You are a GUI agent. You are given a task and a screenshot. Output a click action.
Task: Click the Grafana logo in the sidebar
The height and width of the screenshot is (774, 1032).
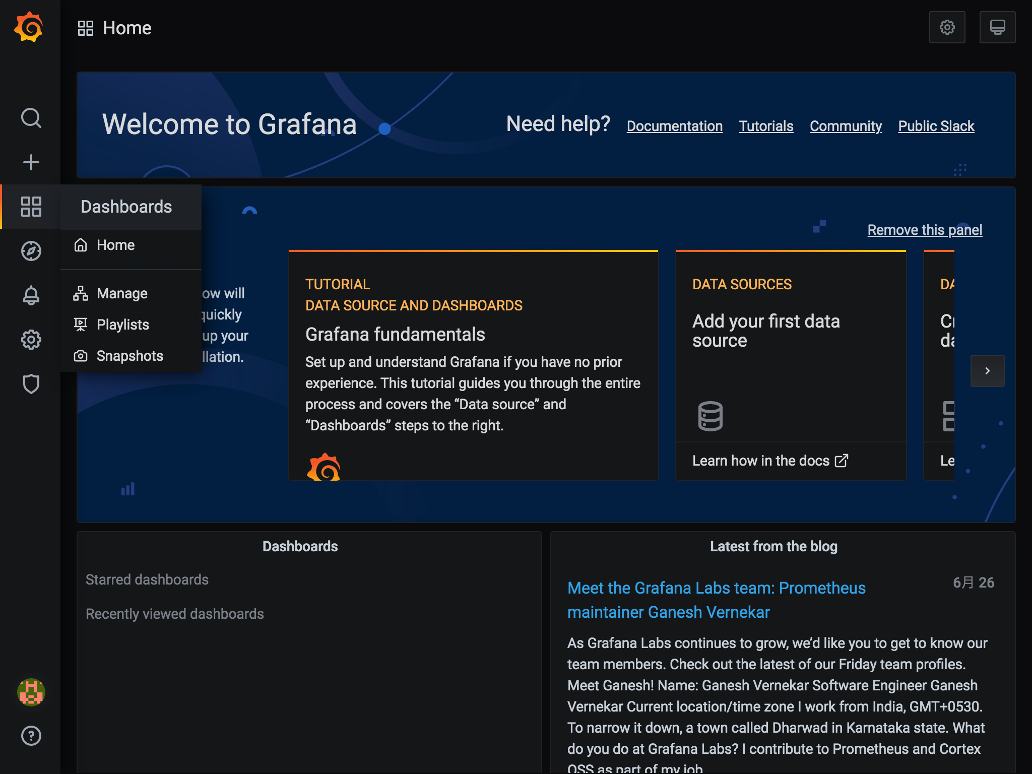point(29,27)
